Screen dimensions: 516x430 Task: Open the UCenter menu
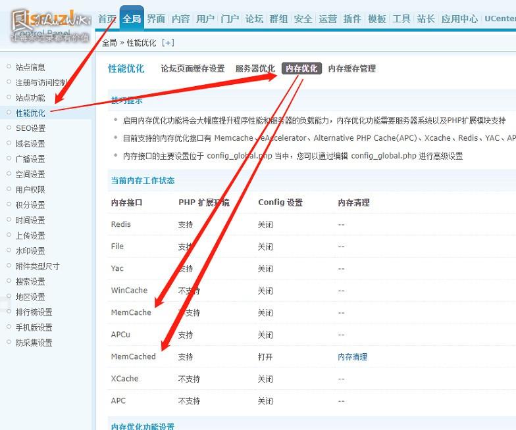coord(500,18)
